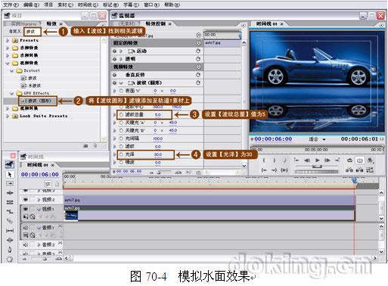Click the Extract button in monitor
Image resolution: width=388 pixels, height=286 pixels.
pos(360,170)
